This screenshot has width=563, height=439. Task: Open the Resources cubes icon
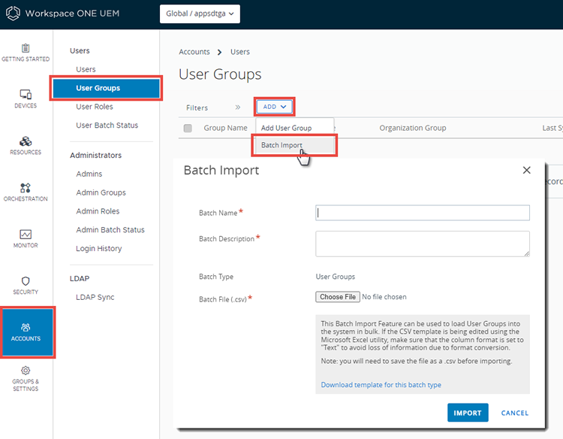[x=26, y=141]
